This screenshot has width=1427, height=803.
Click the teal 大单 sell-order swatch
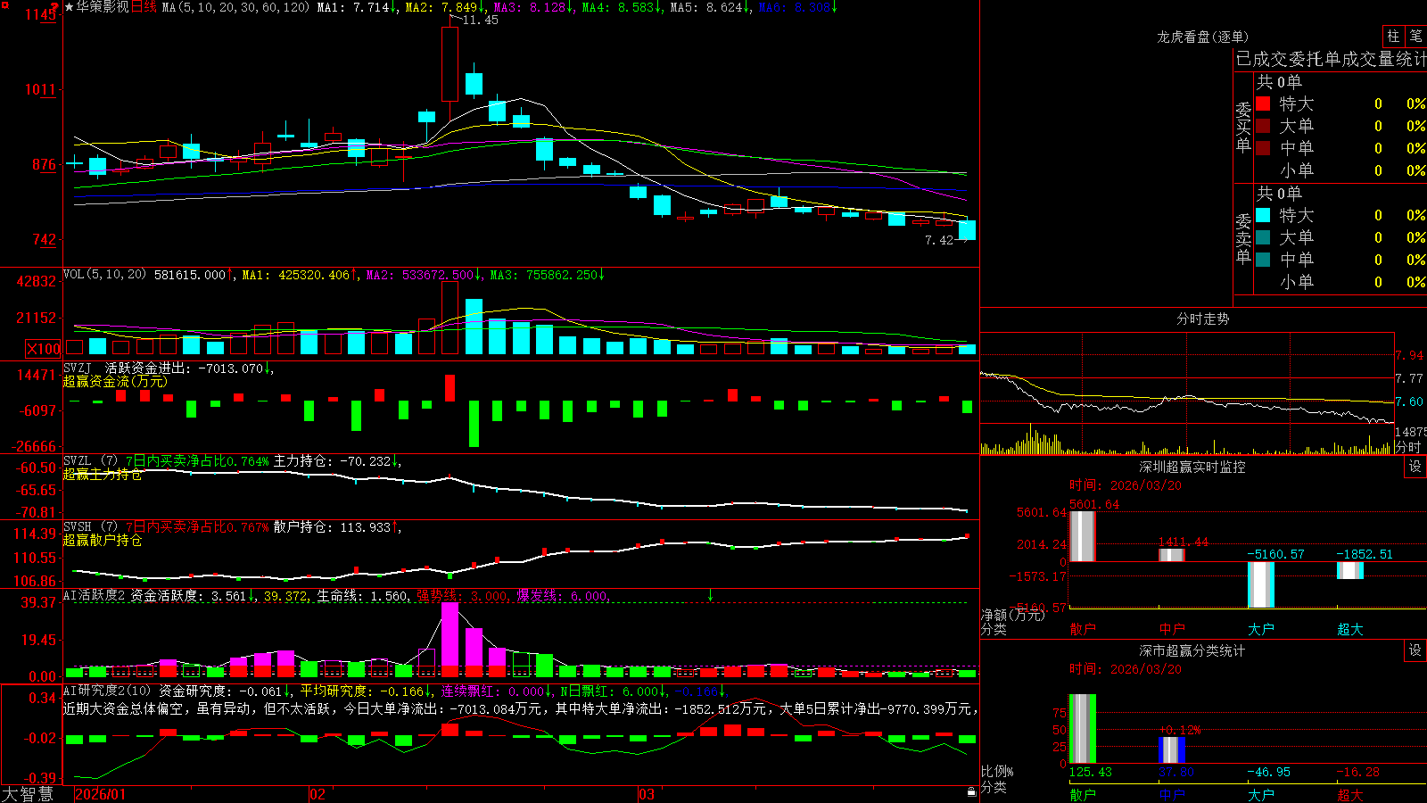(x=1263, y=237)
